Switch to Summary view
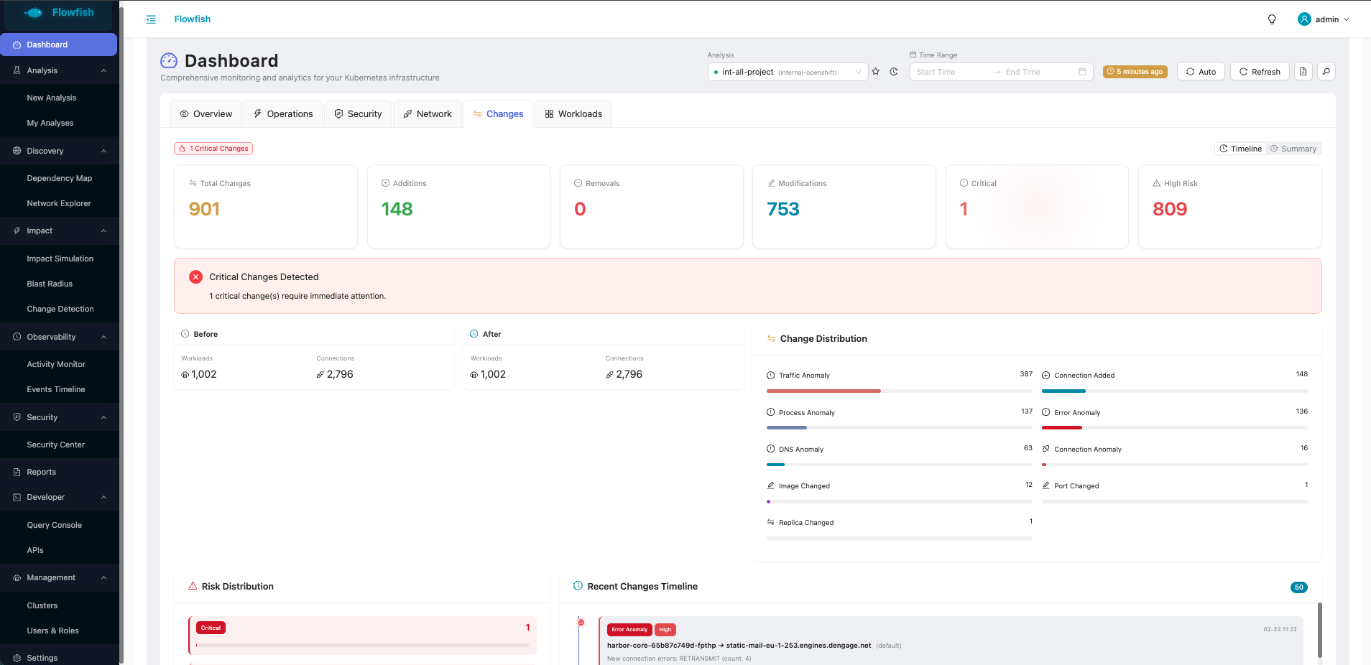This screenshot has height=665, width=1371. click(x=1293, y=149)
